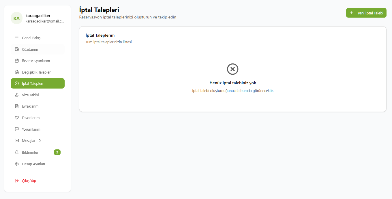Open the Rezervasyonlarım page
The image size is (392, 199).
pyautogui.click(x=36, y=61)
